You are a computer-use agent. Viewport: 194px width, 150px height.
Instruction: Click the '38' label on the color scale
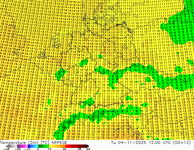pos(79,149)
